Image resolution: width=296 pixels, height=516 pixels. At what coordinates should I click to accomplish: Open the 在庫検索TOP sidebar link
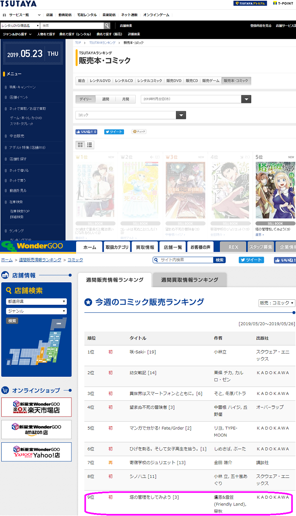coord(19,211)
